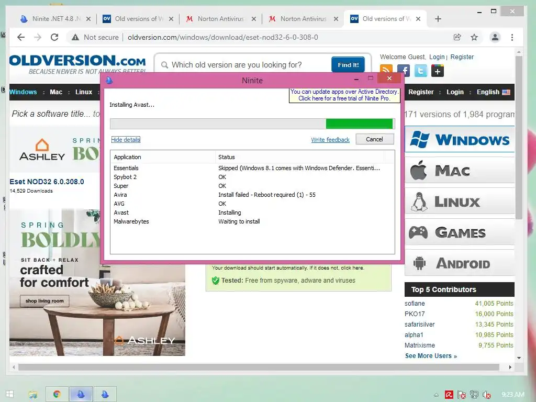This screenshot has height=402, width=536.
Task: Click Login in the black nav bar
Action: 455,92
